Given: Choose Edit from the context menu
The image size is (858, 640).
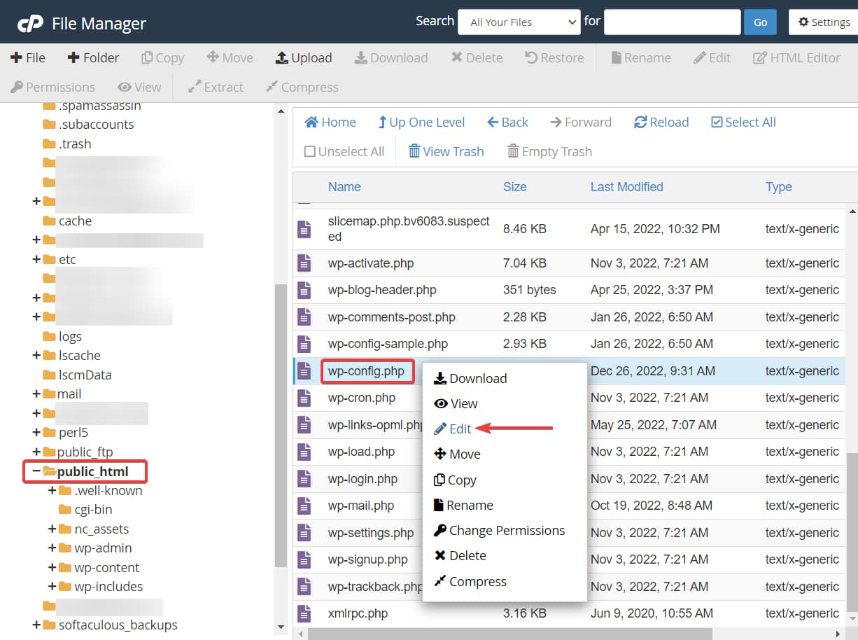Looking at the screenshot, I should coord(460,429).
